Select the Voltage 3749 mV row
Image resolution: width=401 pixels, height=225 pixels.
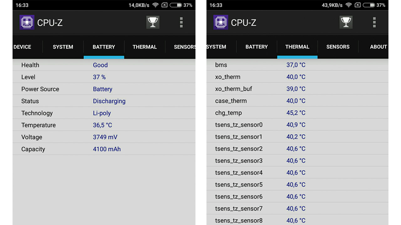104,137
